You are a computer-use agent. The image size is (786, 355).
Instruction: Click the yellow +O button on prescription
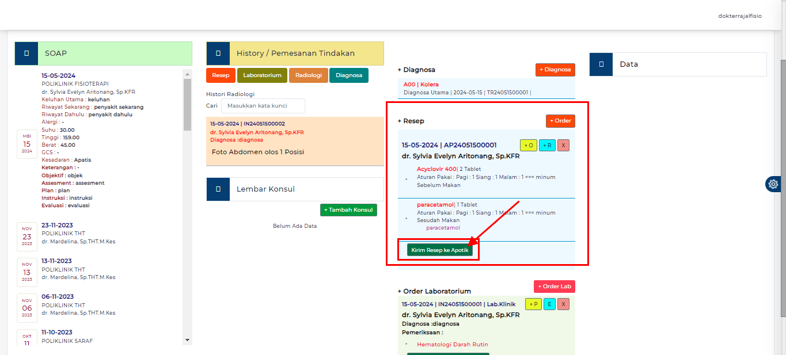(528, 146)
